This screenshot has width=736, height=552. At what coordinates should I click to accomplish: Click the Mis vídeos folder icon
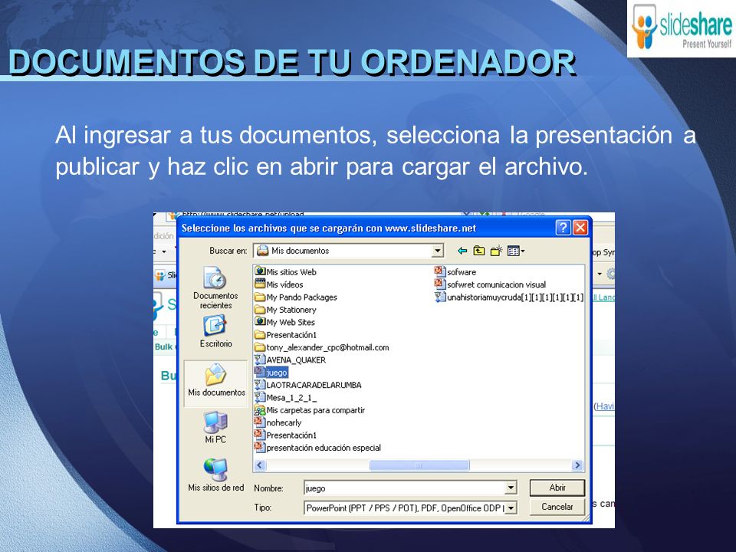click(260, 284)
